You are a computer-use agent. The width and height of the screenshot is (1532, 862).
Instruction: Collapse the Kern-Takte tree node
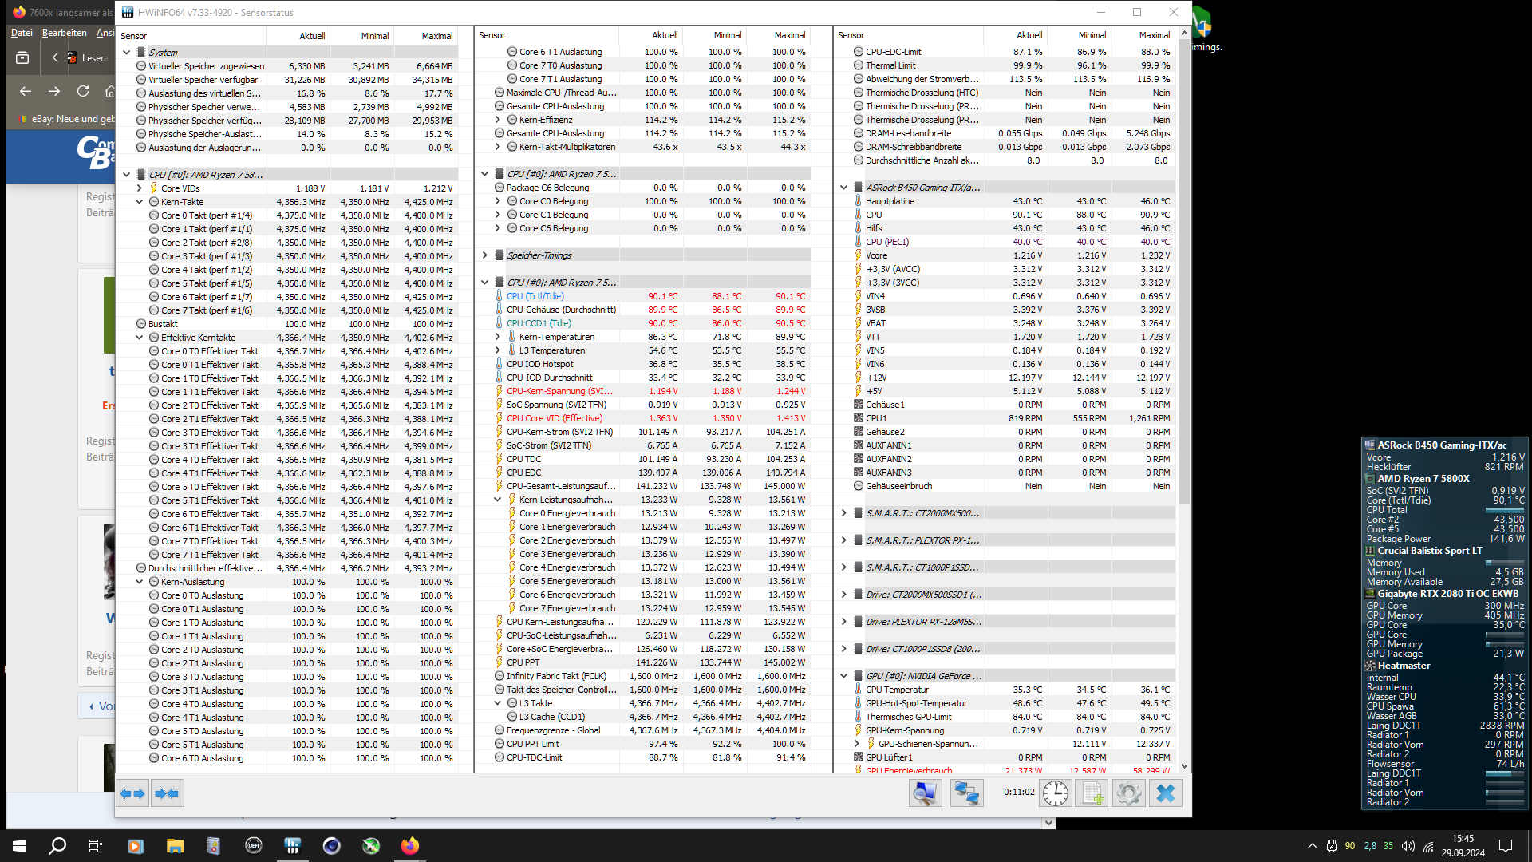pyautogui.click(x=140, y=202)
